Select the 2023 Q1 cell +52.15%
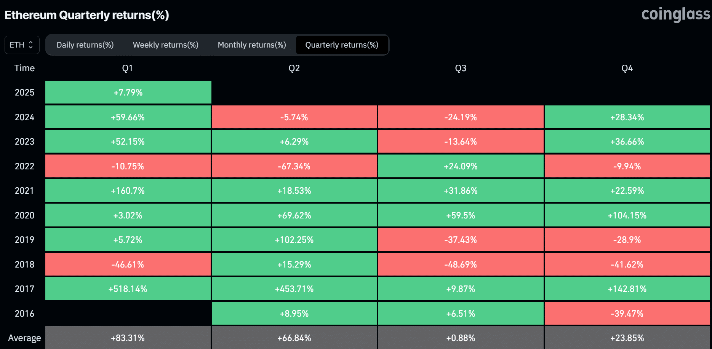 pos(128,141)
